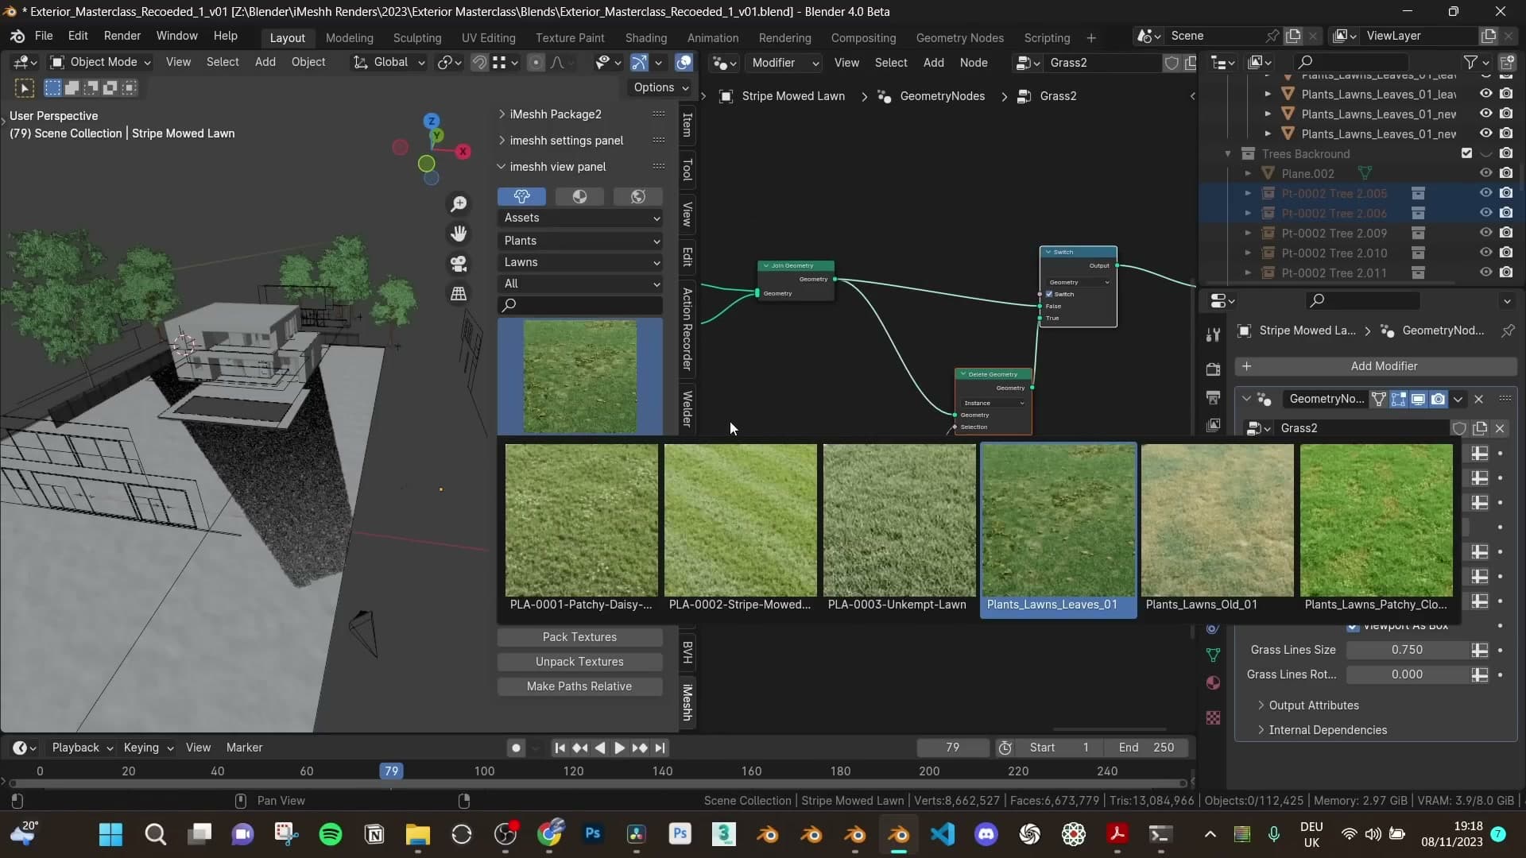This screenshot has height=858, width=1526.
Task: Open the Render properties tab icon
Action: click(1213, 369)
